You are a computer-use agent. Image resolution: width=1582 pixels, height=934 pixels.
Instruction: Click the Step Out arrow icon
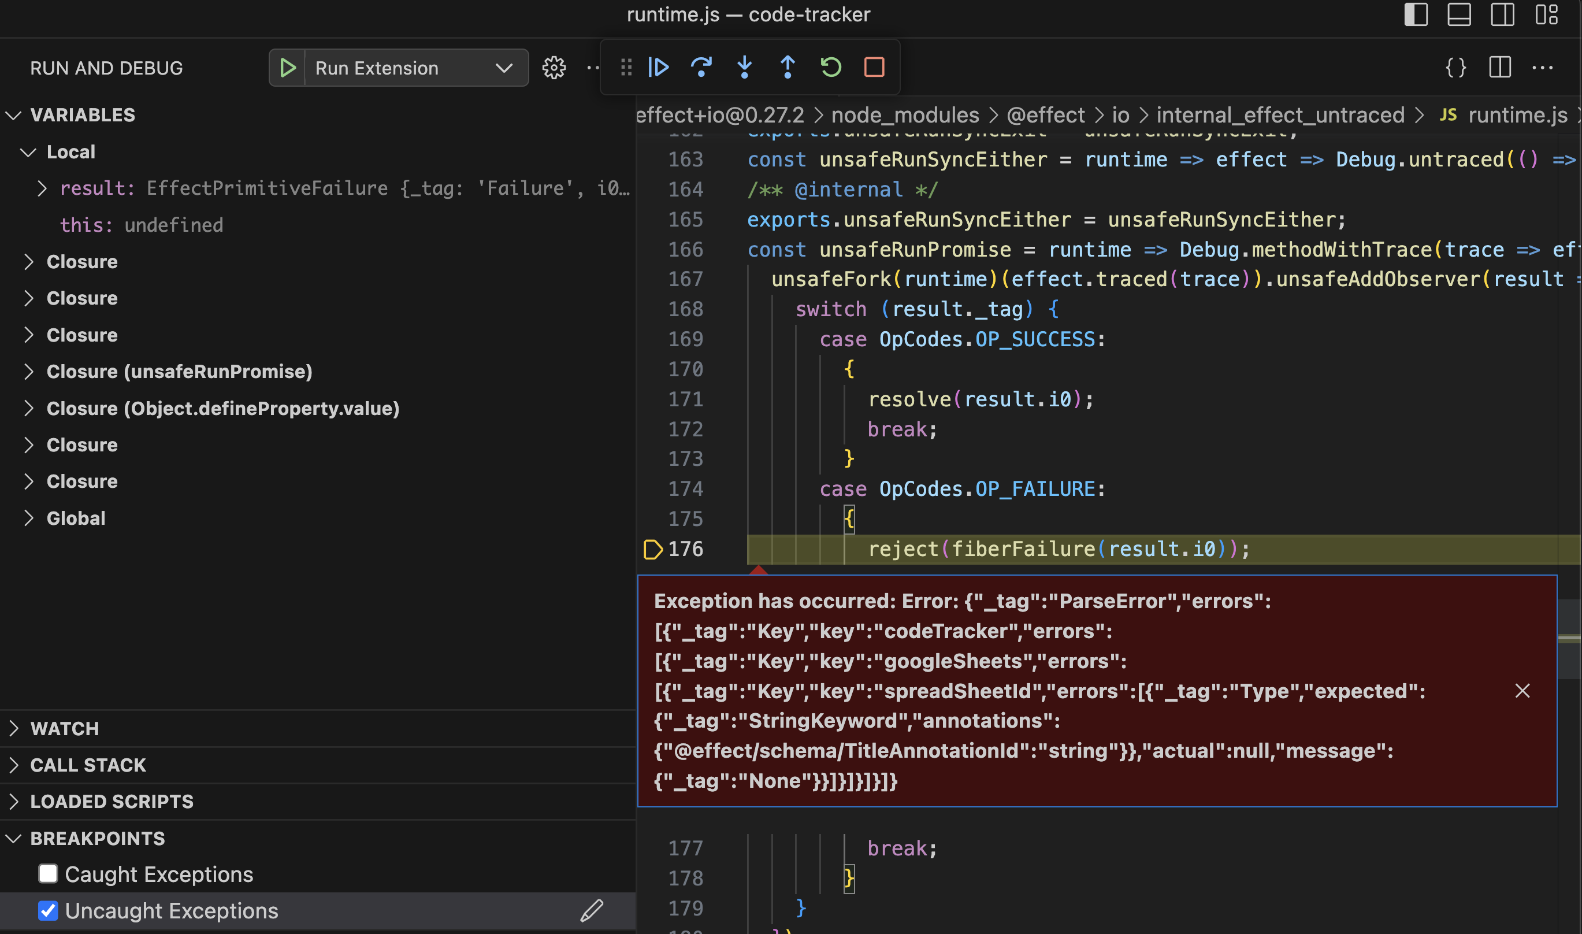click(787, 68)
